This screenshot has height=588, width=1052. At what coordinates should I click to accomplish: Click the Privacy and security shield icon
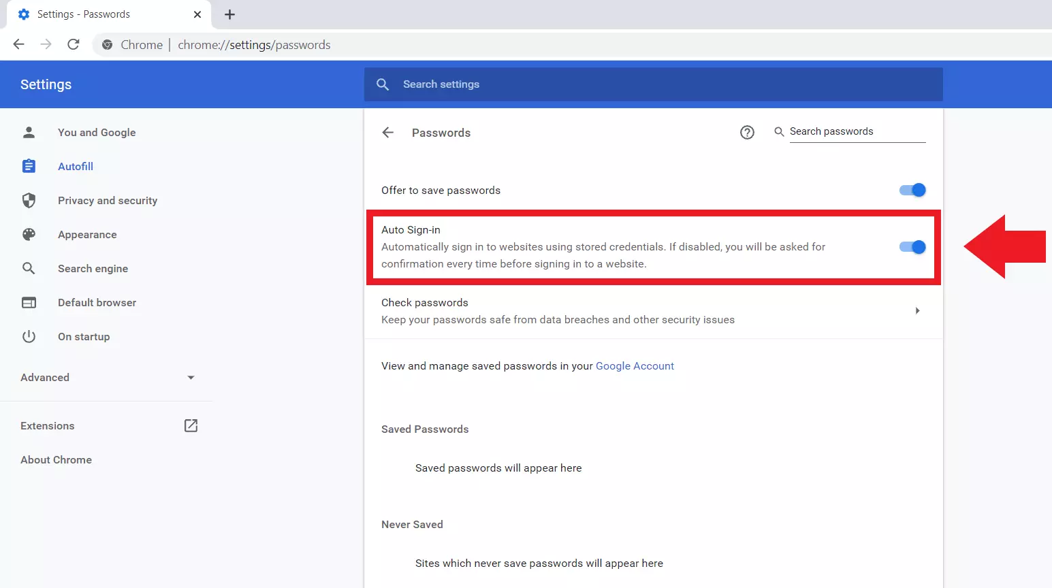tap(29, 200)
